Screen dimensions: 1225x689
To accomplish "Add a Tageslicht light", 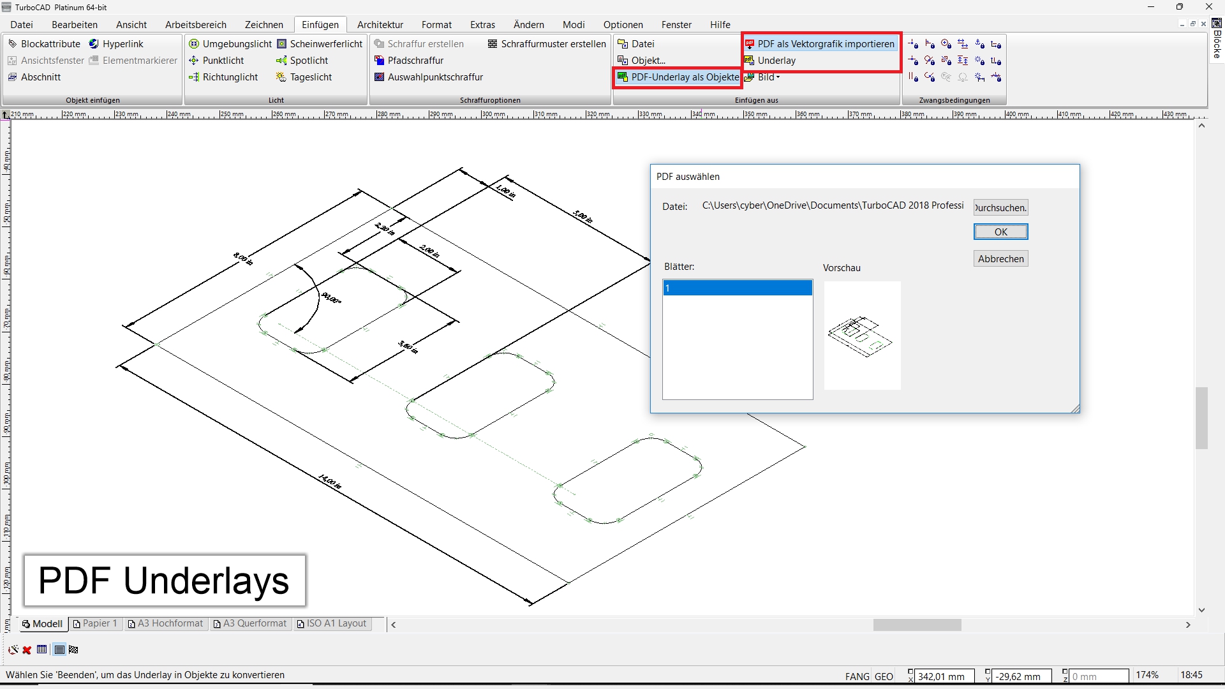I will click(304, 77).
